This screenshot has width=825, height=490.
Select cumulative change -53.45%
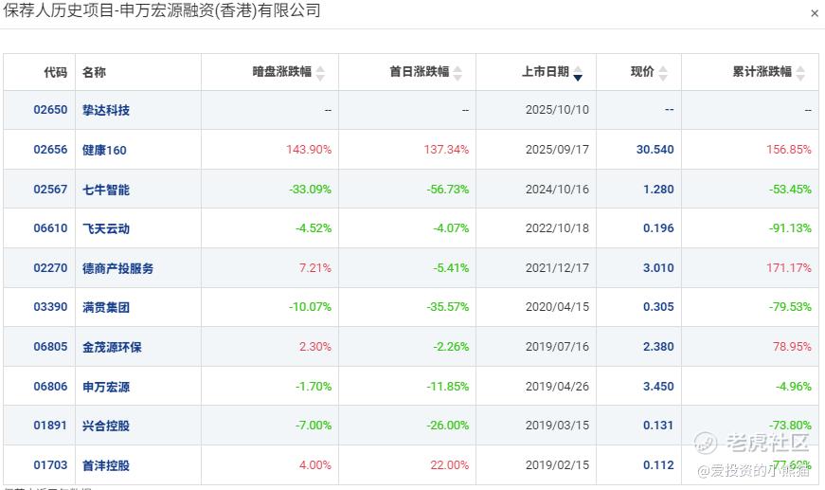(x=790, y=190)
